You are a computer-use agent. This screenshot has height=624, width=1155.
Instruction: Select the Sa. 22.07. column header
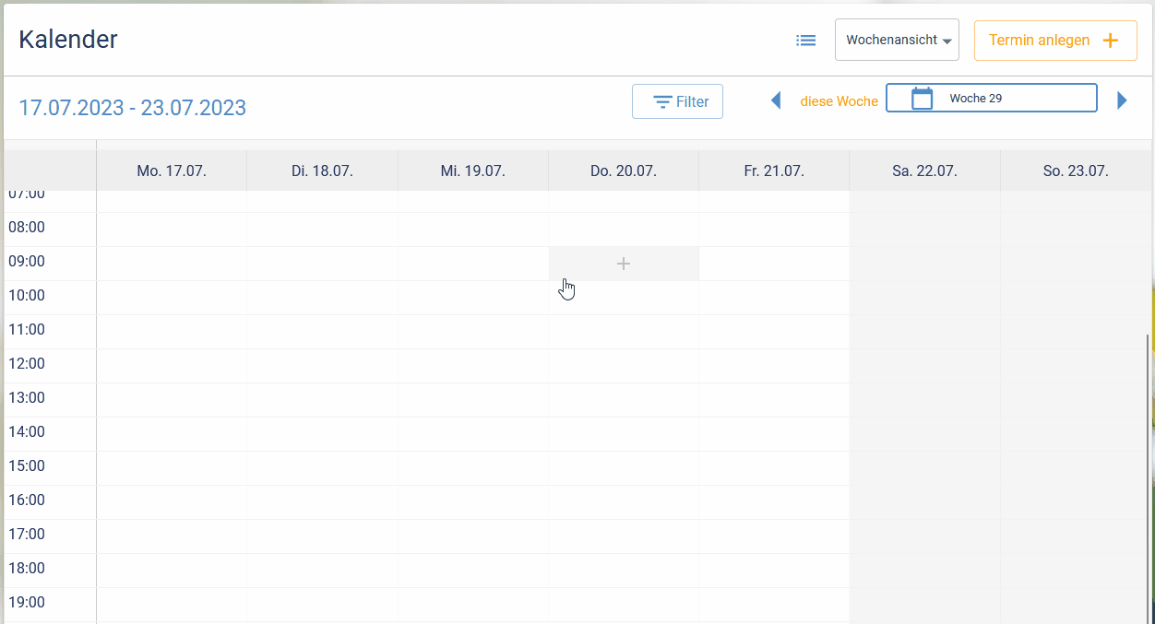[x=924, y=171]
